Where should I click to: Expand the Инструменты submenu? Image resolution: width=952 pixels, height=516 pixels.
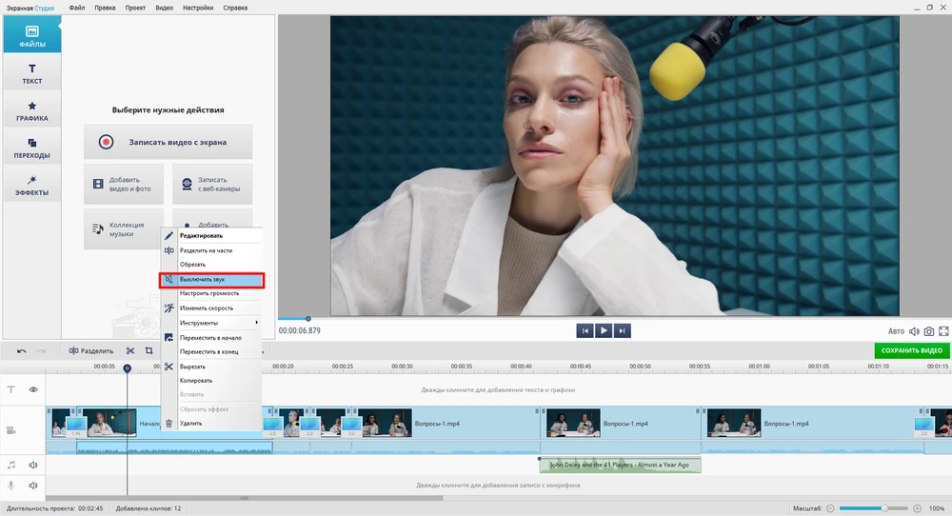point(211,323)
